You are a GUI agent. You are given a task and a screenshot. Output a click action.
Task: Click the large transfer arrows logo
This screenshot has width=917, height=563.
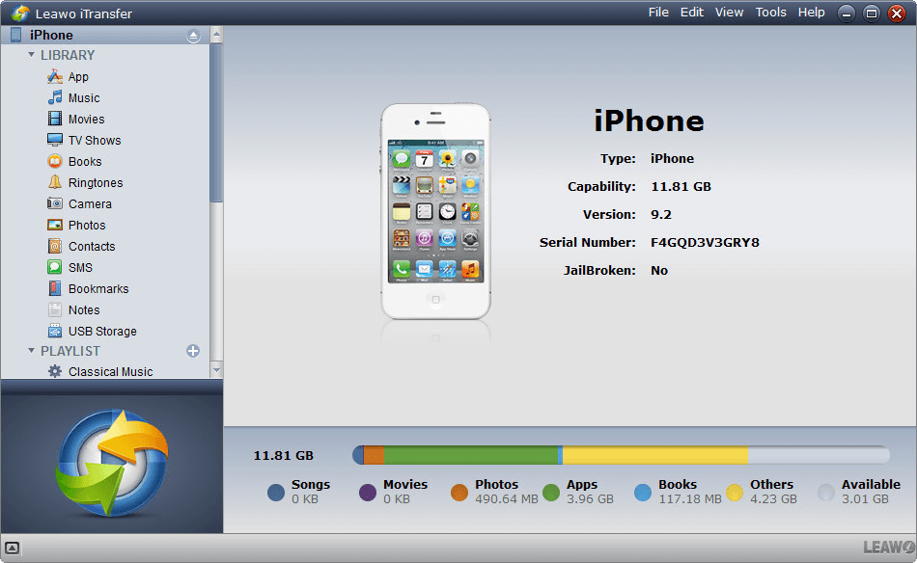pos(112,463)
